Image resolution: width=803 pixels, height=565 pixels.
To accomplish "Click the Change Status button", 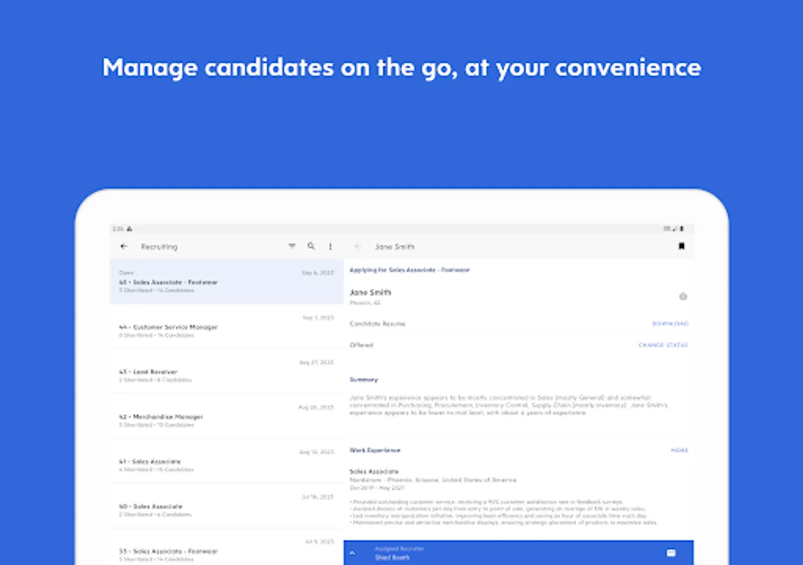I will pos(663,345).
